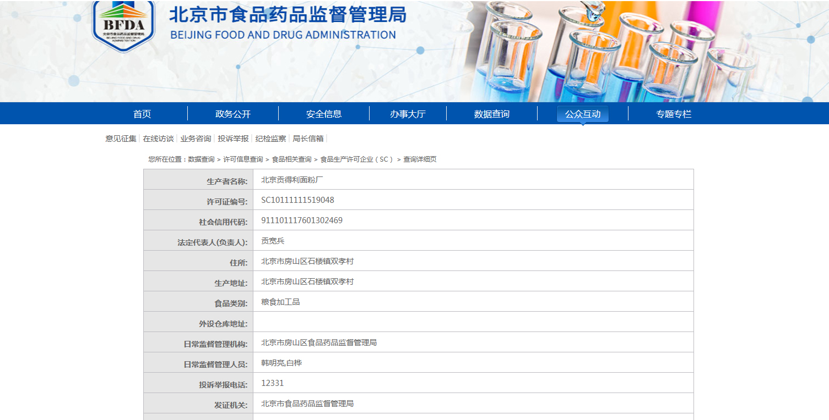The height and width of the screenshot is (420, 829).
Task: Click the 投诉举报电话 label cell
Action: (x=198, y=383)
